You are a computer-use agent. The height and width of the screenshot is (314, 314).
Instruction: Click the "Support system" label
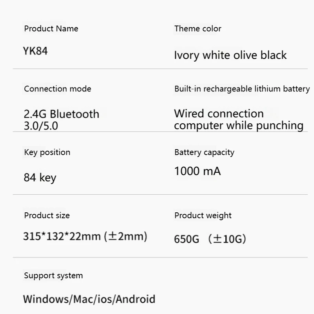click(x=53, y=276)
